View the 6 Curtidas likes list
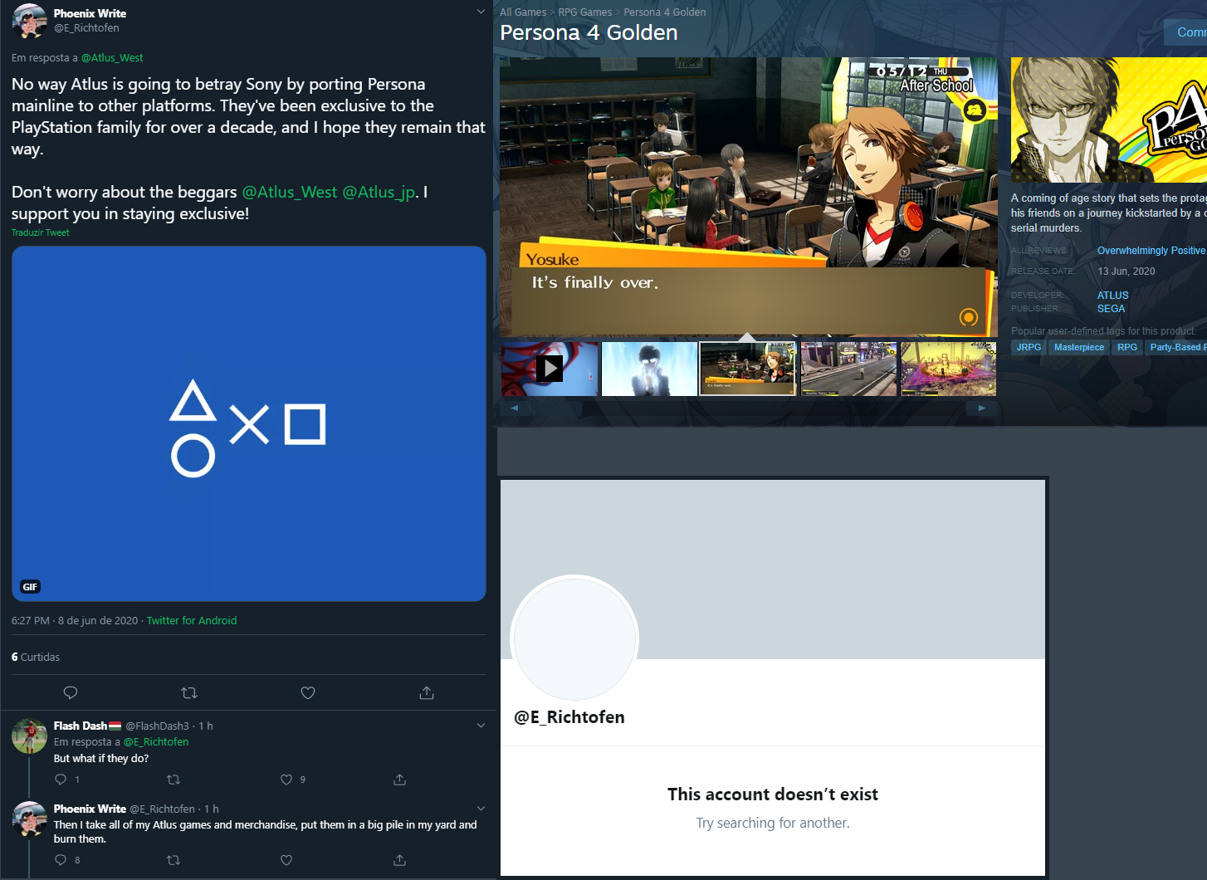The image size is (1207, 880). point(36,657)
